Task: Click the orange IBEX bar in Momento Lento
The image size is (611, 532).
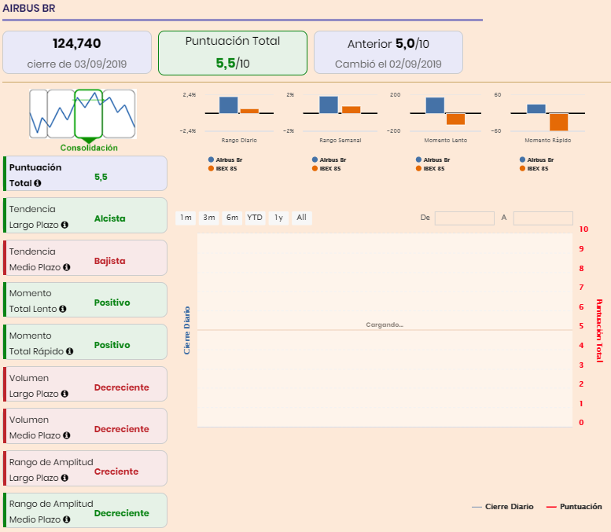Action: [455, 119]
